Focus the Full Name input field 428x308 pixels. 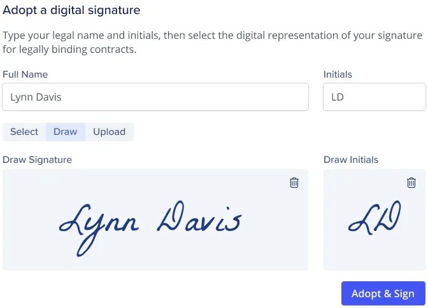[x=155, y=97]
